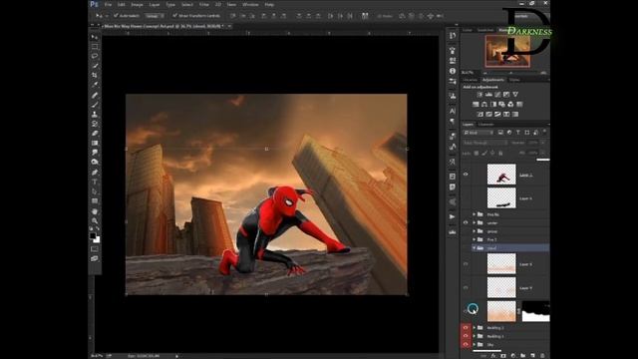This screenshot has width=638, height=359.
Task: Click the lock all icon
Action: (x=500, y=153)
